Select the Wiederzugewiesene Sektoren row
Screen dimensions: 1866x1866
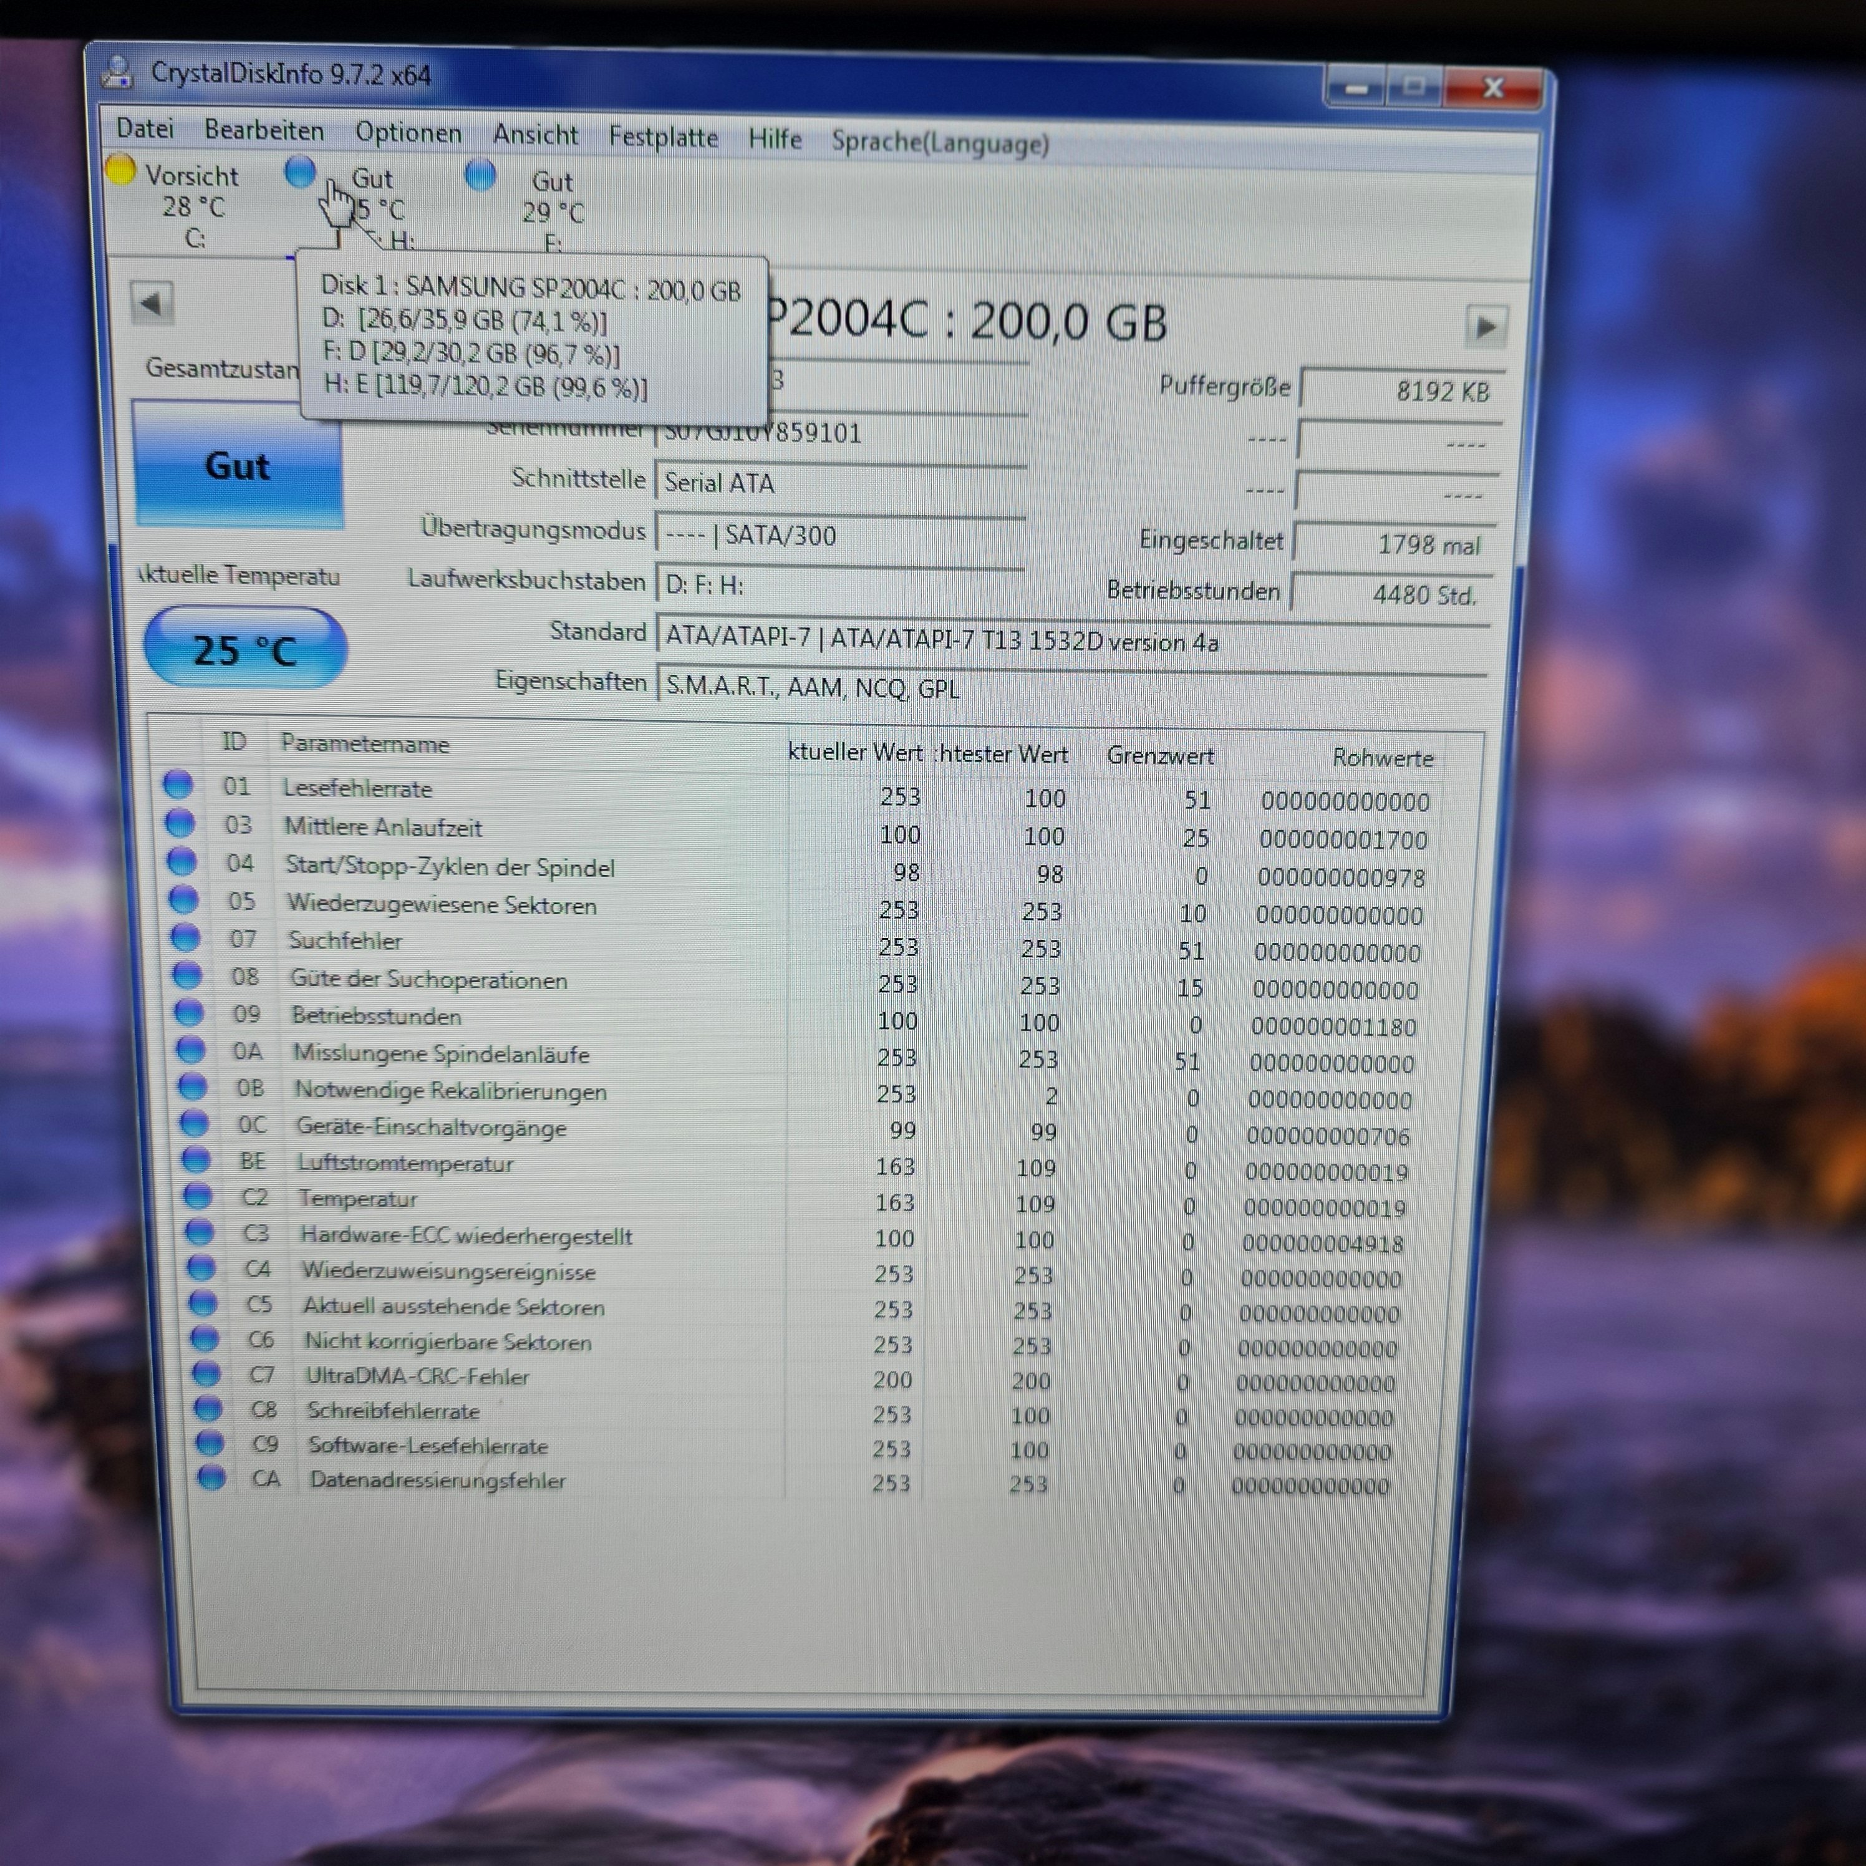440,905
